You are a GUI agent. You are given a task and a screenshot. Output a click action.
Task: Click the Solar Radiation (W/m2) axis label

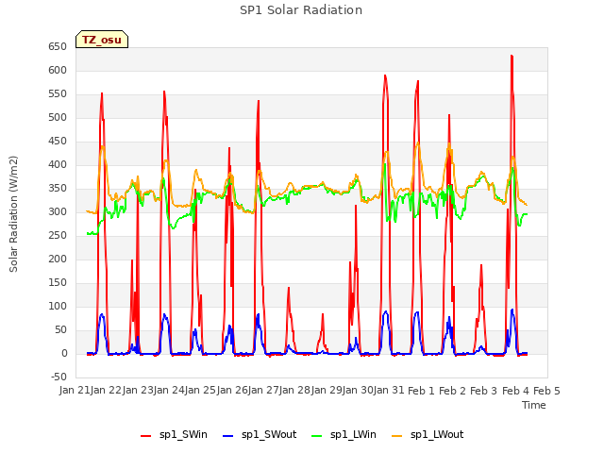[x=13, y=214]
